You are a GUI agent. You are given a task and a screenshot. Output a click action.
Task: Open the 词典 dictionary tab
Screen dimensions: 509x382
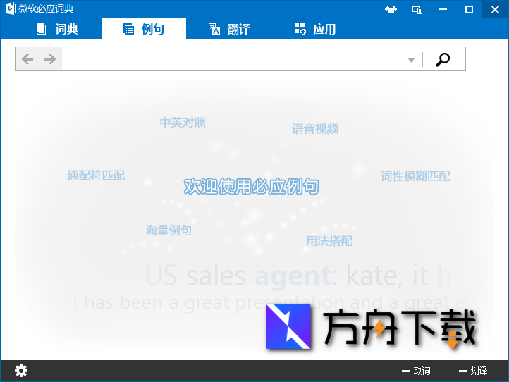coord(57,29)
